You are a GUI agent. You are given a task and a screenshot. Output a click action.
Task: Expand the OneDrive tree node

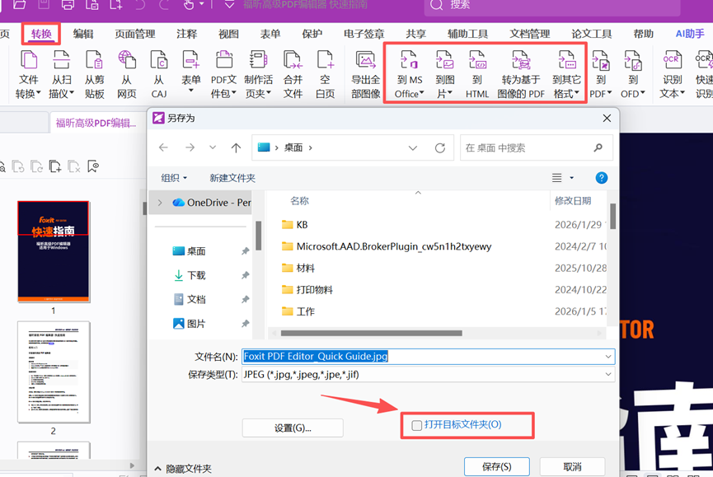(160, 203)
